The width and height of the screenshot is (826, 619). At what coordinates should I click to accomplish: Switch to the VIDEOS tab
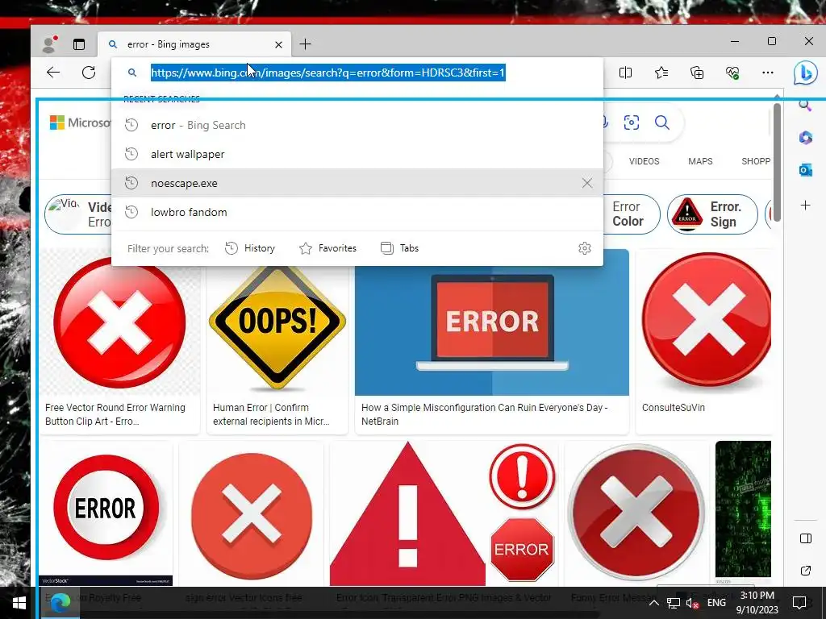(x=644, y=161)
